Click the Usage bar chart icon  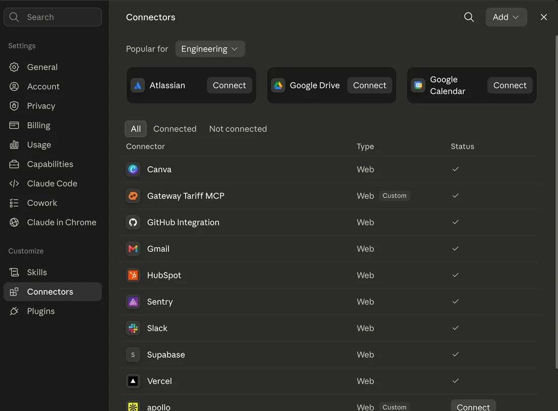tap(14, 145)
